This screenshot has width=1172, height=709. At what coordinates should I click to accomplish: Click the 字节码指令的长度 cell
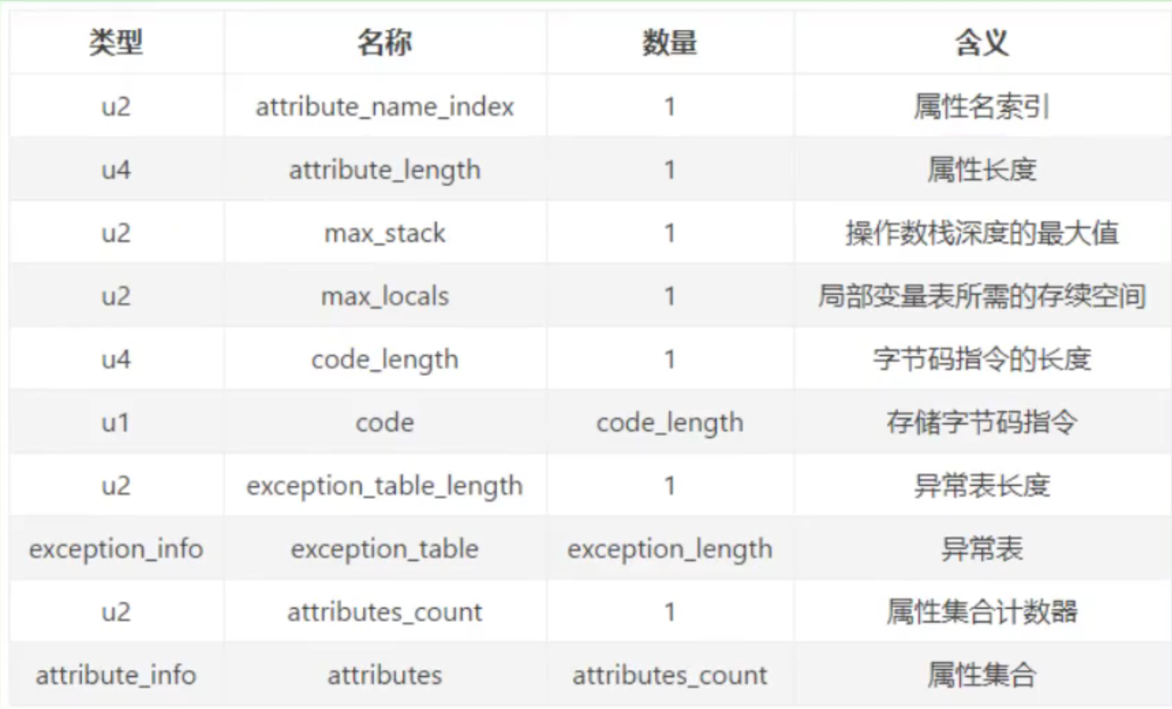click(982, 360)
